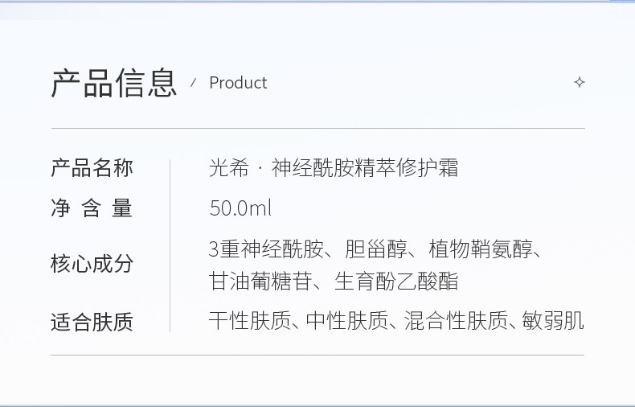Select the 净含量 label

pyautogui.click(x=92, y=209)
